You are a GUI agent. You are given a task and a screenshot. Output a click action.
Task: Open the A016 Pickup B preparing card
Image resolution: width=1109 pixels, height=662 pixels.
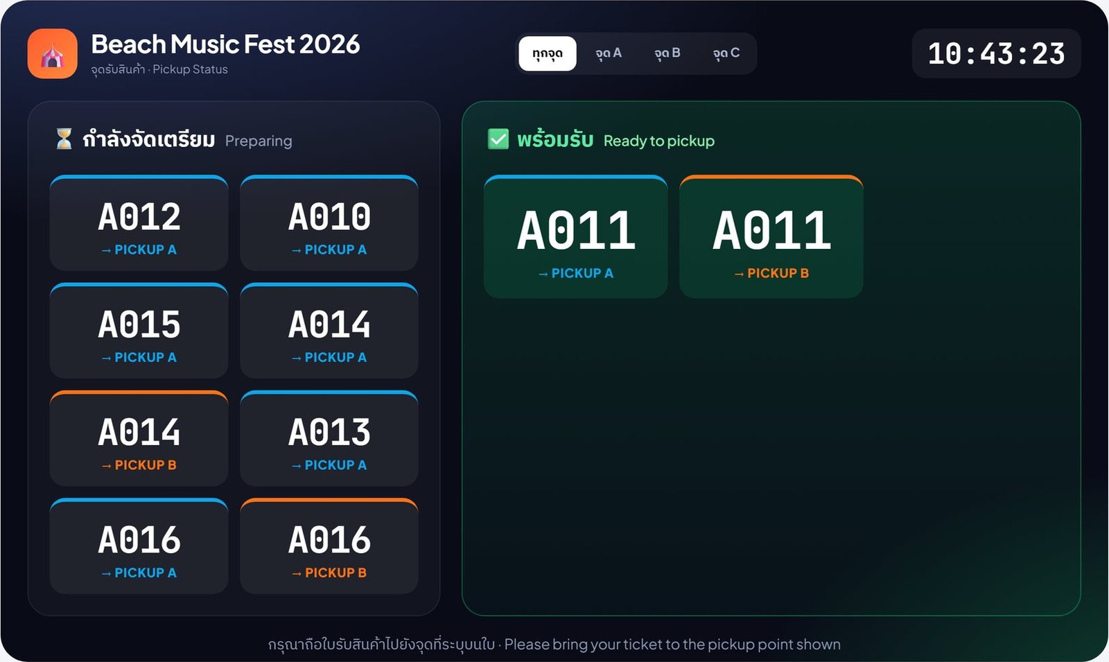tap(329, 546)
